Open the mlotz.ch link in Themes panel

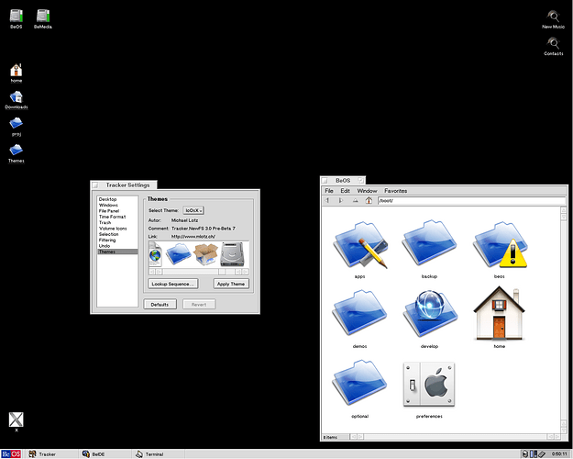pos(193,237)
